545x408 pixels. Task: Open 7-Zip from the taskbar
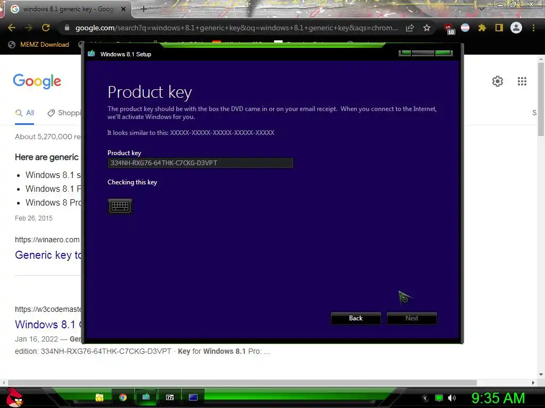[x=170, y=397]
